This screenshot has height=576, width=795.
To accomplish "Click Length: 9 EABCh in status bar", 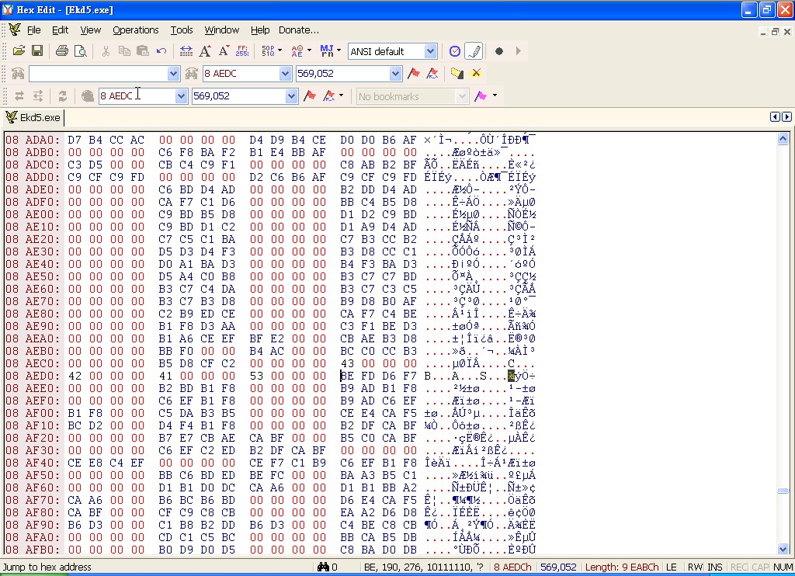I will coord(622,567).
